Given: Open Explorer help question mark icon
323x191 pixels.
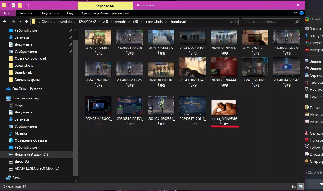Looking at the screenshot, I should click(x=301, y=13).
